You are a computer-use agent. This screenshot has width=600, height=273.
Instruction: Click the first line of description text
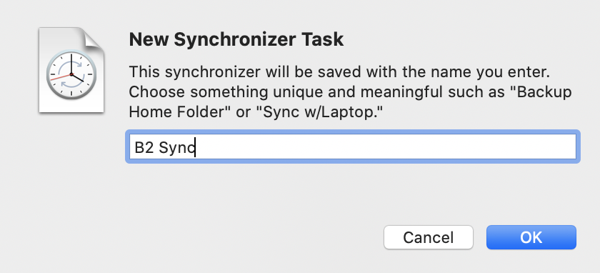339,72
